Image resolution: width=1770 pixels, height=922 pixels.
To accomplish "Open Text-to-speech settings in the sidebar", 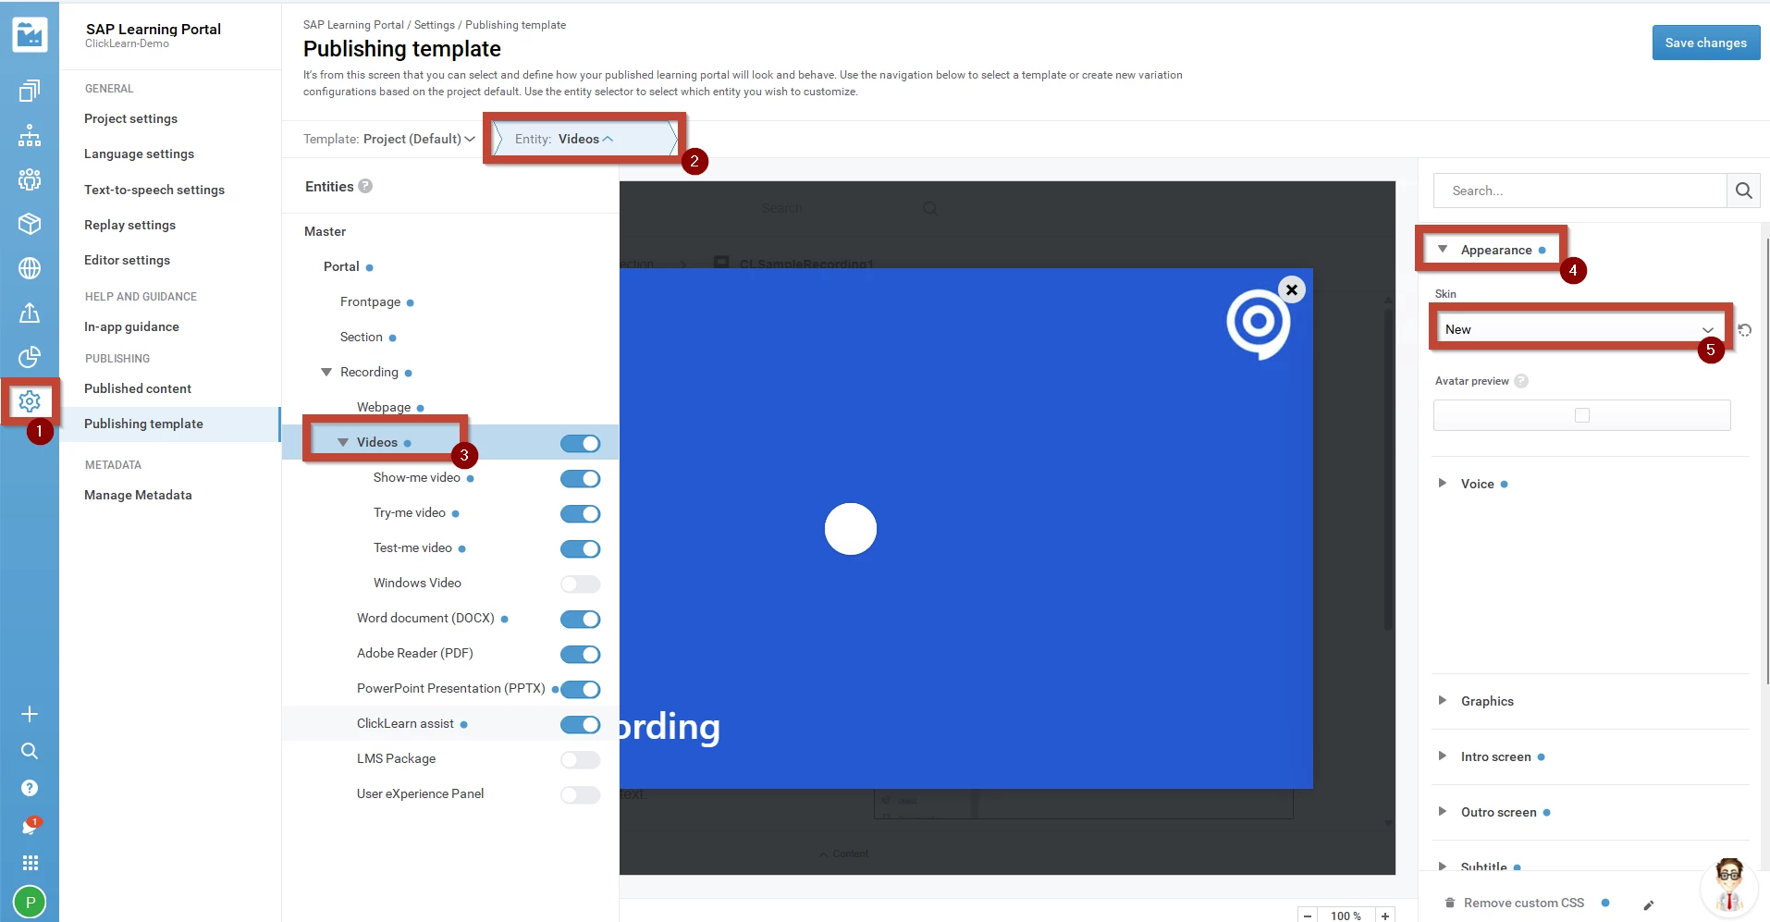I will 154,190.
